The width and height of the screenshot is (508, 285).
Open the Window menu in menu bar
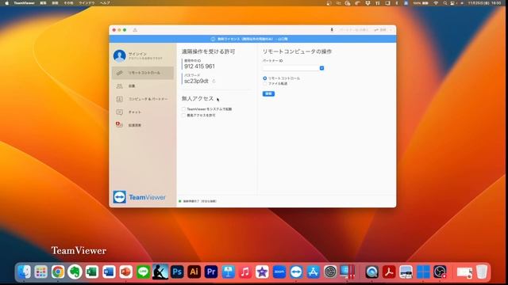coord(87,3)
